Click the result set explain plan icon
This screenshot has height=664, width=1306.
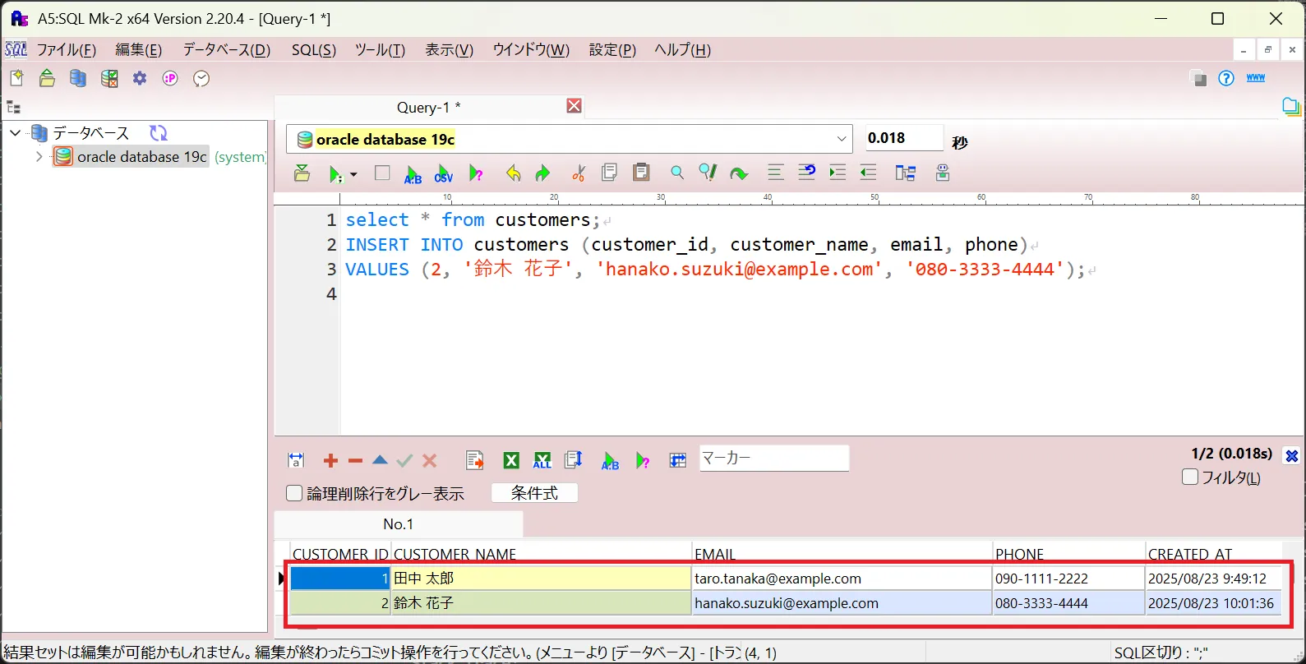[x=644, y=461]
